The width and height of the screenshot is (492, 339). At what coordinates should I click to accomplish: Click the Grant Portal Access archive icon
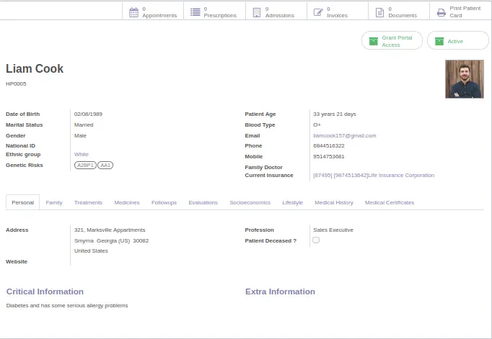(x=373, y=41)
